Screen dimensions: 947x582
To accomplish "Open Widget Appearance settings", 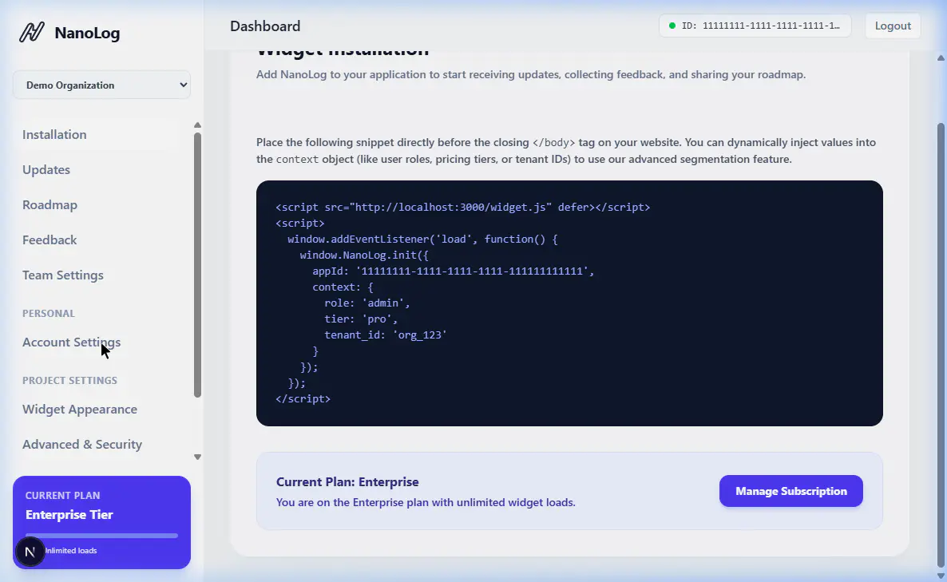I will [80, 410].
